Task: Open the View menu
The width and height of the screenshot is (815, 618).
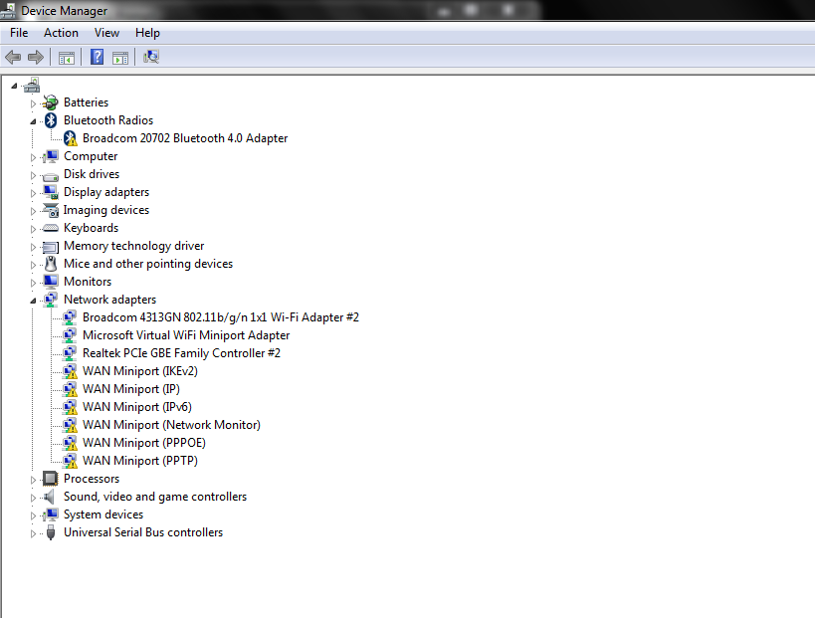Action: (106, 33)
